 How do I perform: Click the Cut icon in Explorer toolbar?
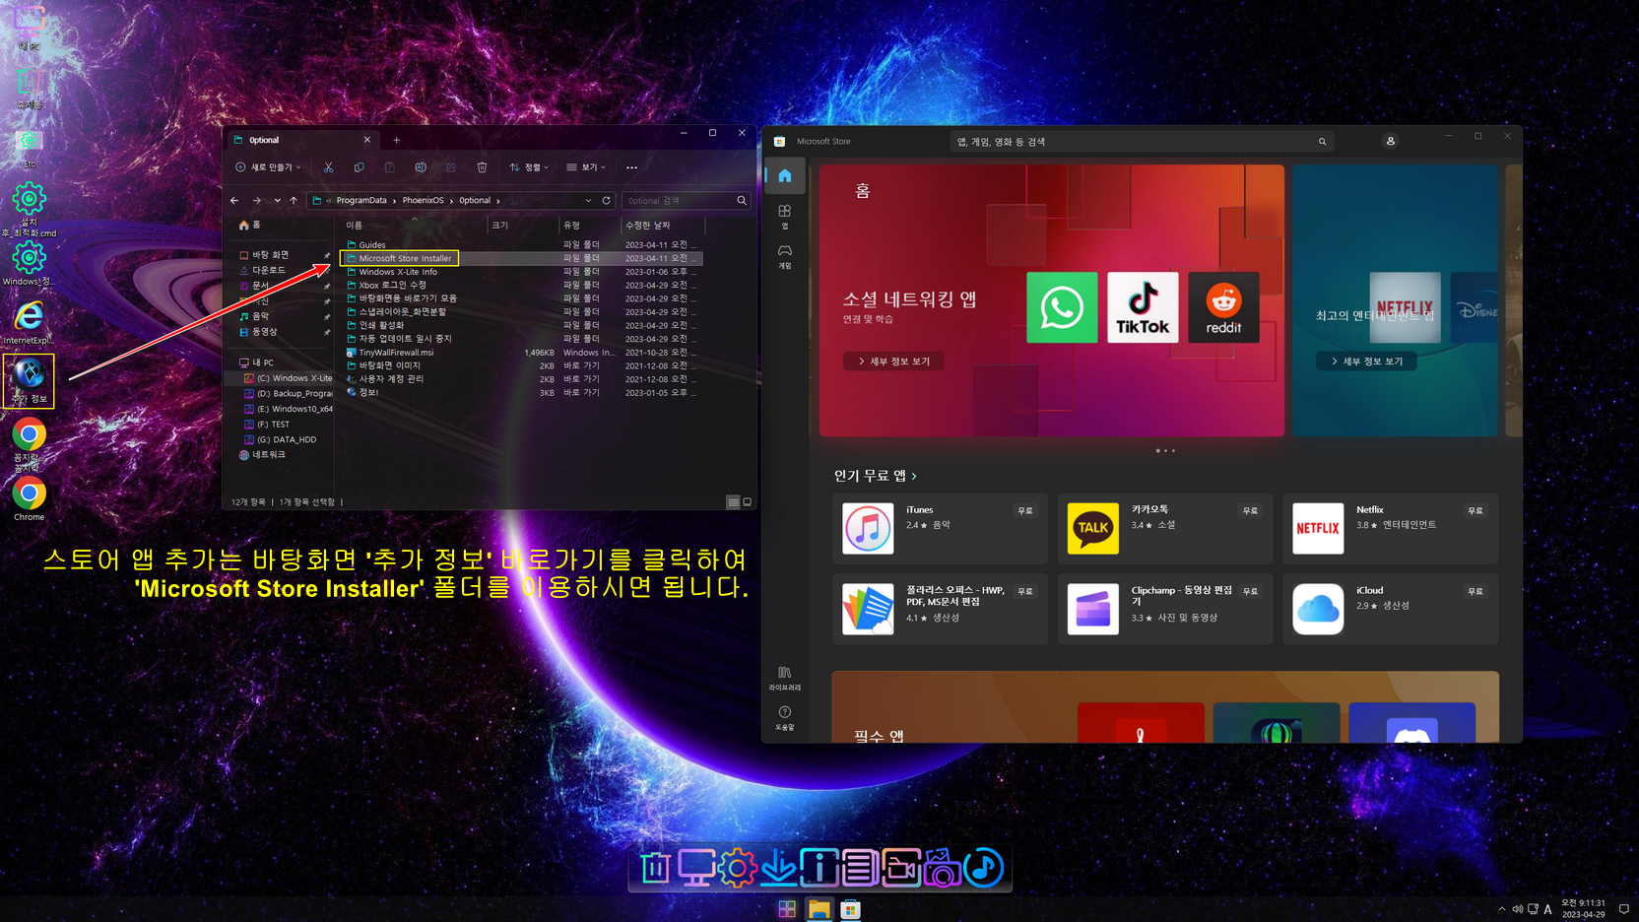tap(328, 167)
